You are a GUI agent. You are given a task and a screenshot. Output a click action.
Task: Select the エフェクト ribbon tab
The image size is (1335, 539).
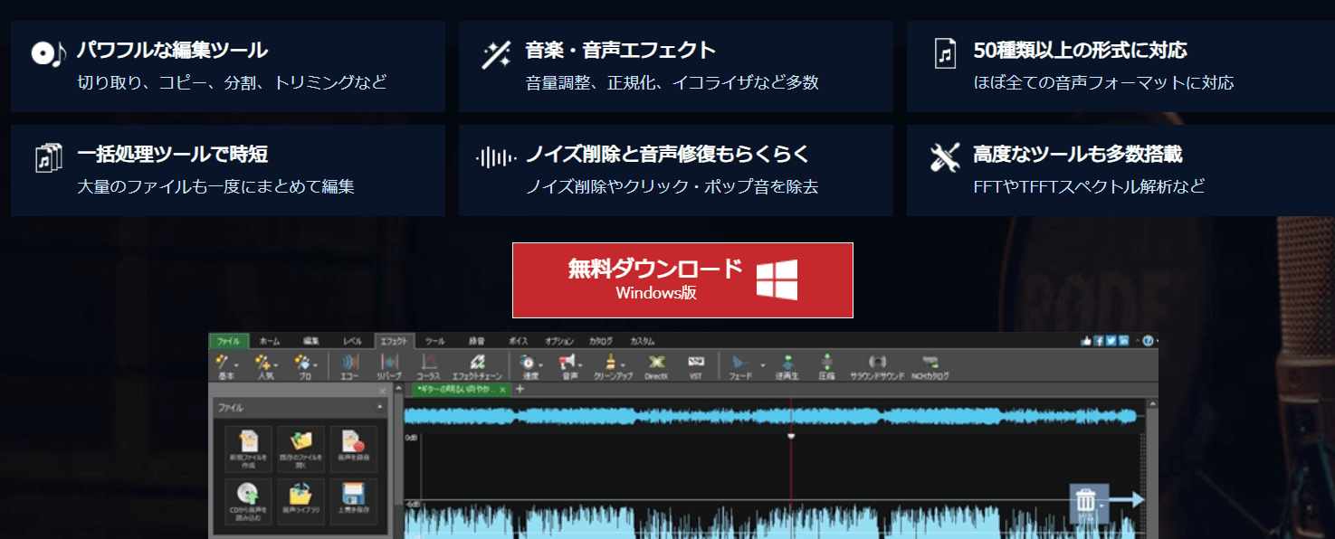point(394,341)
